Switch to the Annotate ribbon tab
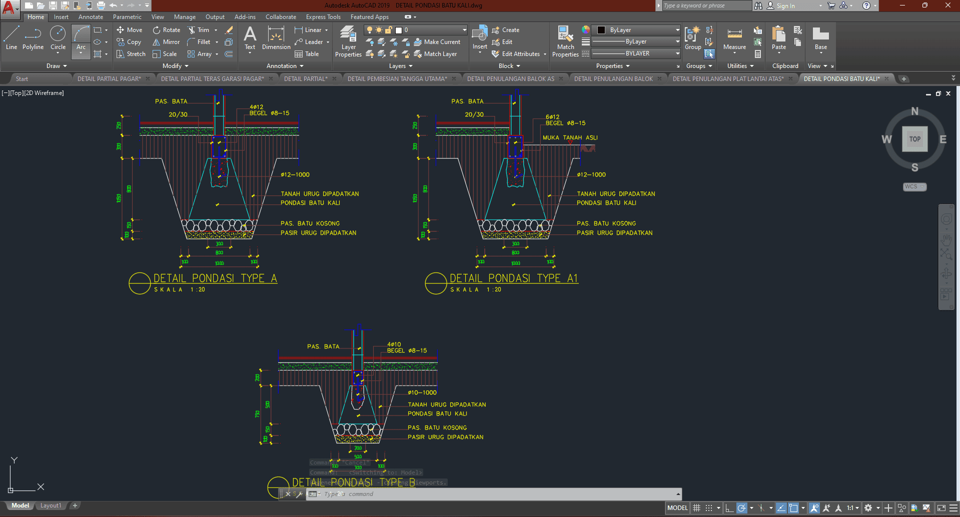 pos(91,17)
